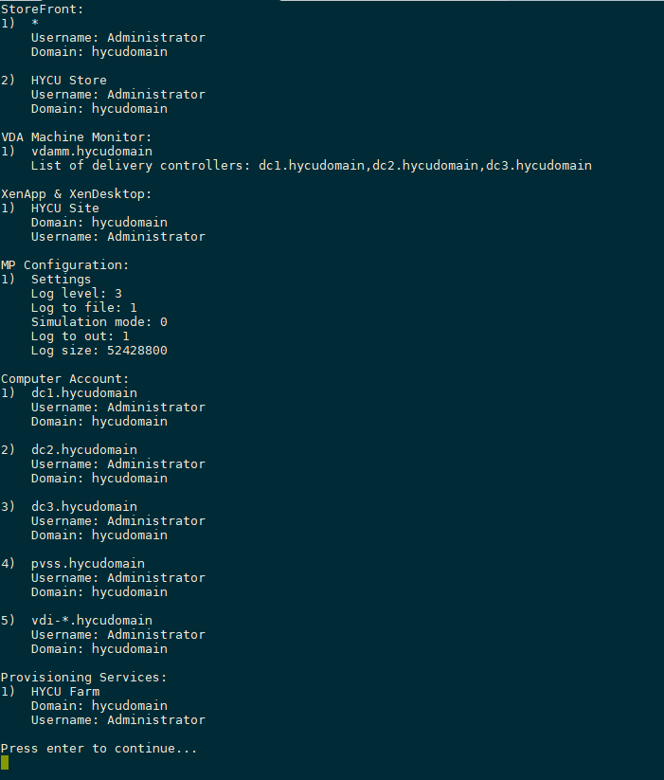
Task: Select the asterisk entry under StoreFront
Action: point(35,24)
